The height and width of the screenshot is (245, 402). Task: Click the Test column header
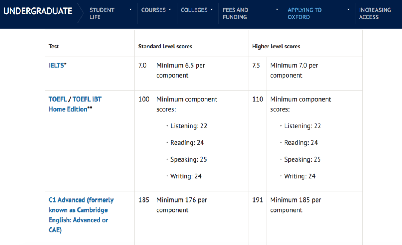point(54,47)
